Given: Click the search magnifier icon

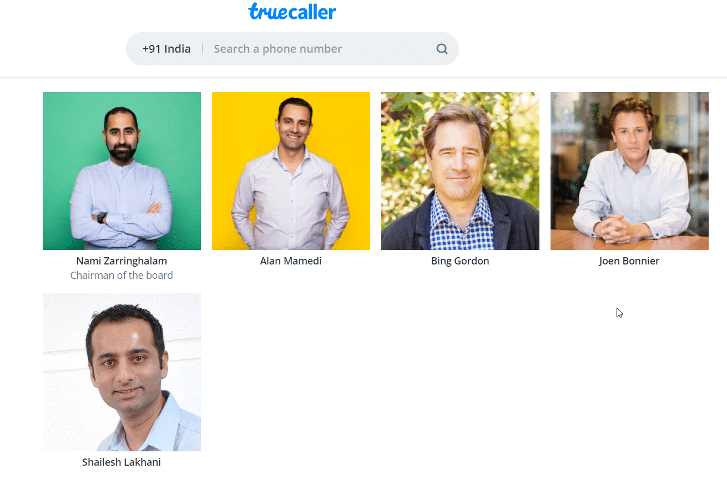Looking at the screenshot, I should point(442,49).
